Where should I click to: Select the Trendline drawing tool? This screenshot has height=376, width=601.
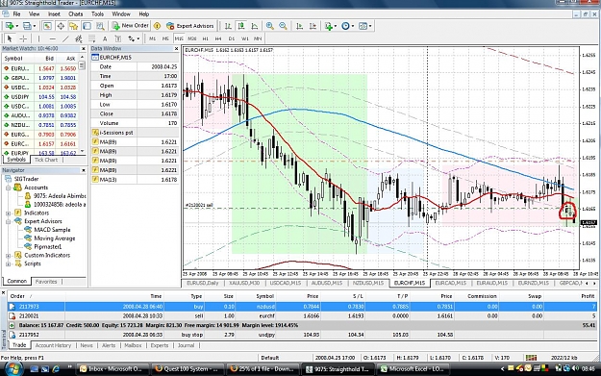coord(65,38)
